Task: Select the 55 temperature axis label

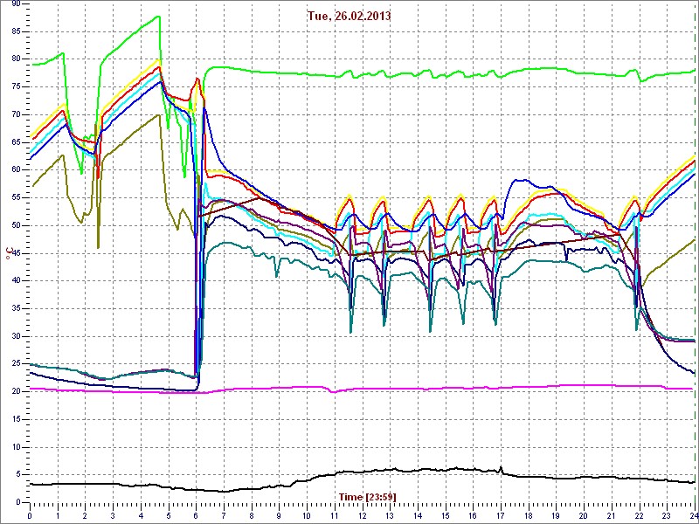Action: [x=16, y=198]
